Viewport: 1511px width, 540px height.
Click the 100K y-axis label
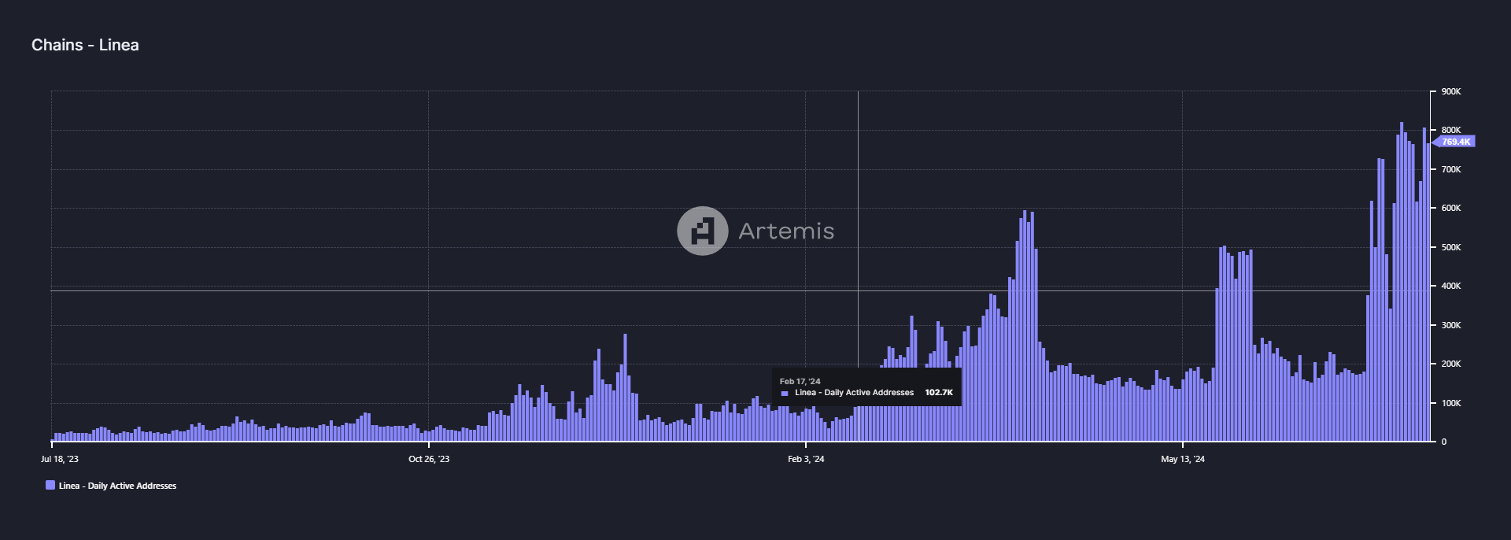tap(1451, 403)
